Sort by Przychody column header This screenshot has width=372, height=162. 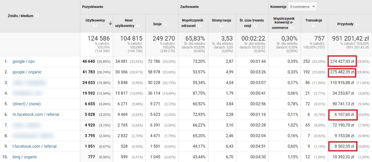click(x=346, y=23)
